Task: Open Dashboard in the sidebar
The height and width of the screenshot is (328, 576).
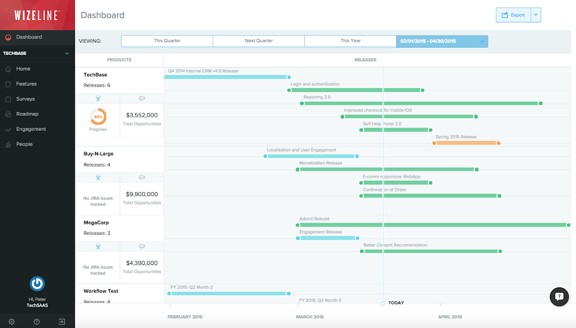Action: 37,37
